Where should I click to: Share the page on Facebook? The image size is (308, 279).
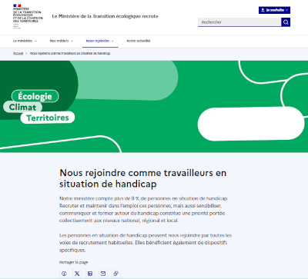tap(64, 274)
